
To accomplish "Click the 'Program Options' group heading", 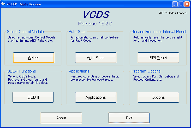I will click(146, 71).
